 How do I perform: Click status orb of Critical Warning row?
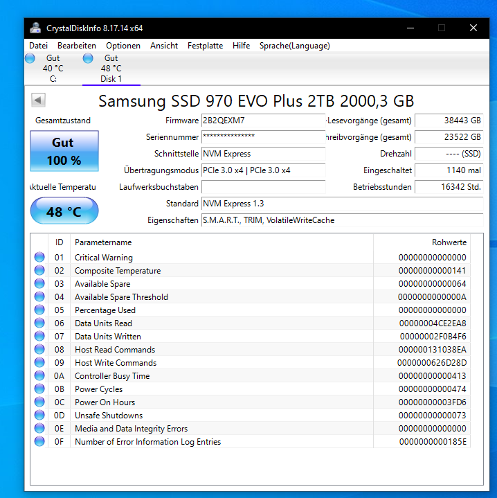pos(39,257)
